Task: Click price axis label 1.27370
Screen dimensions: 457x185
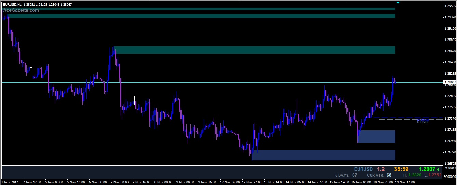Action: (450, 119)
